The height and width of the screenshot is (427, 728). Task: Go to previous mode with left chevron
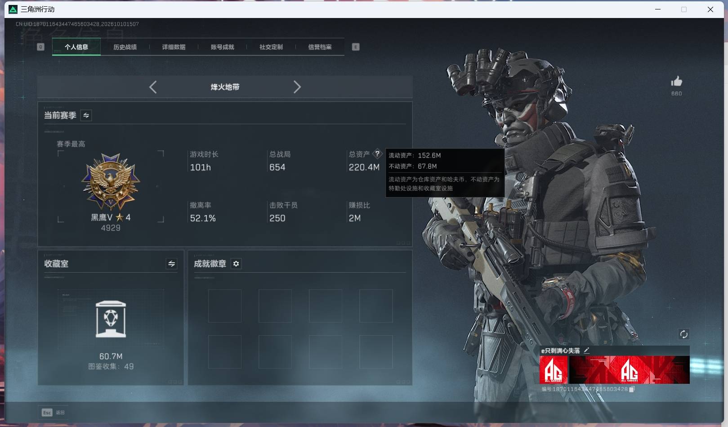(x=153, y=87)
